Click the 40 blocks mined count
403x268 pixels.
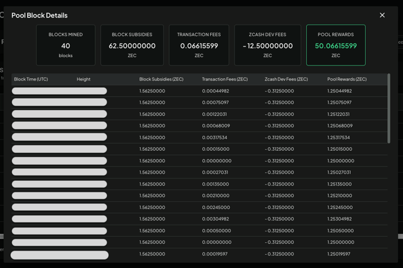66,46
